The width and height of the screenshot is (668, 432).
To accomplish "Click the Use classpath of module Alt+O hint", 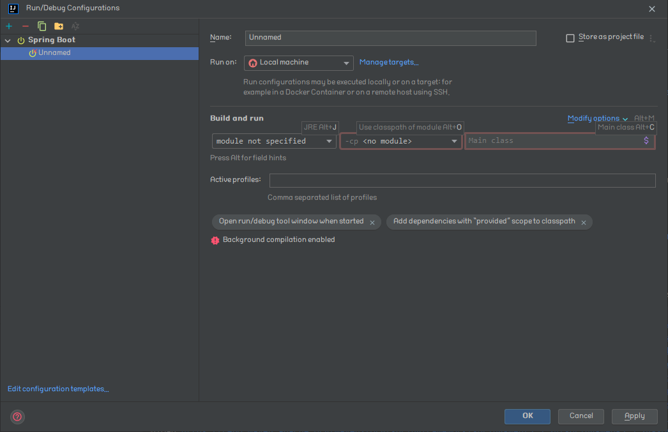I will pyautogui.click(x=410, y=127).
